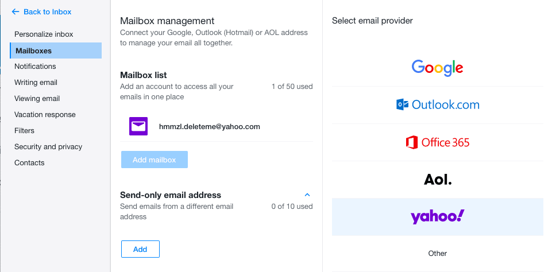The image size is (552, 272).
Task: Choose Yahoo as email provider
Action: pyautogui.click(x=438, y=217)
